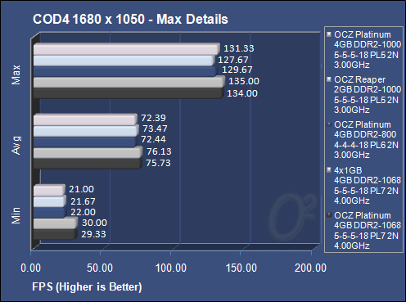Click the dark Avg bar at 75.73
The width and height of the screenshot is (406, 302).
(x=88, y=164)
